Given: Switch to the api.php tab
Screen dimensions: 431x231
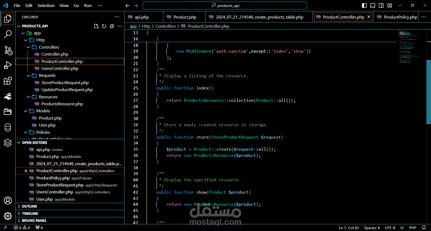Looking at the screenshot, I should 144,17.
